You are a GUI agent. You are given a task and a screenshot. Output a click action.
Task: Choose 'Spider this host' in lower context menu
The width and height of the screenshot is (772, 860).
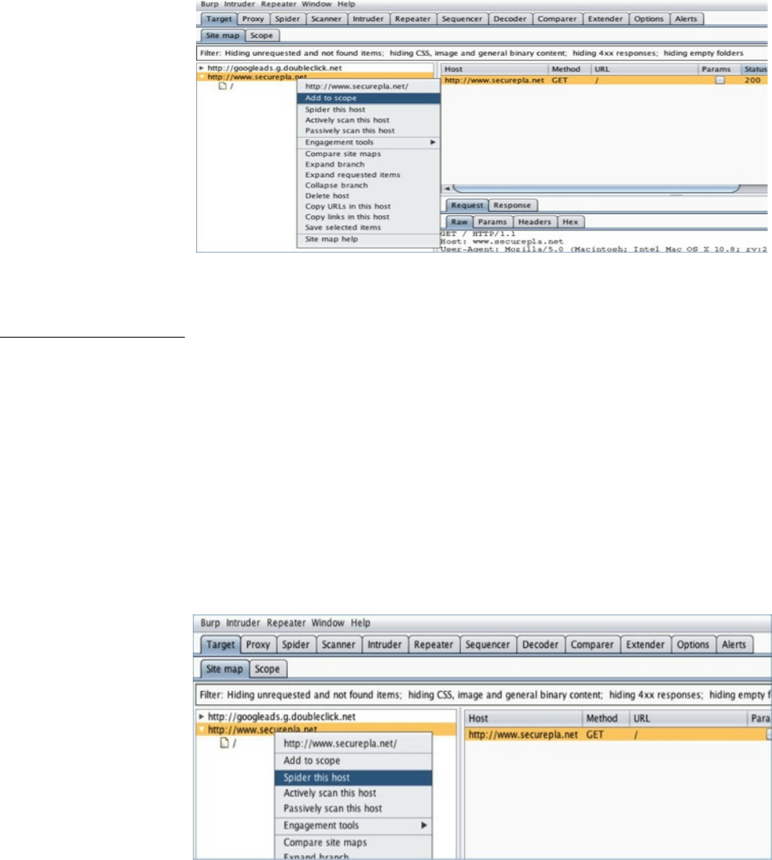[353, 778]
